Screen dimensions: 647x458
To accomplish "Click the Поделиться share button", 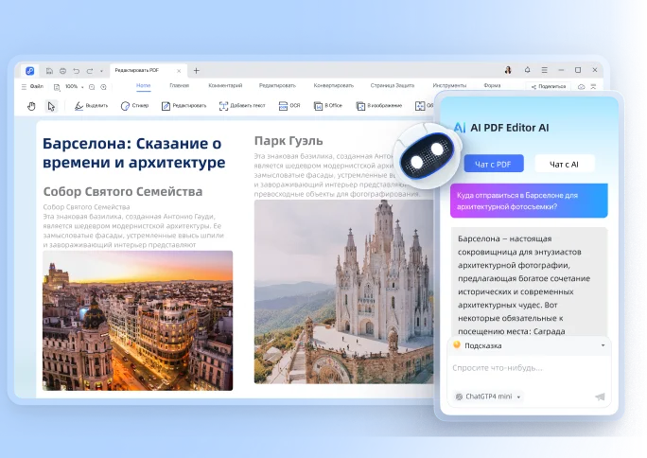I will (549, 87).
